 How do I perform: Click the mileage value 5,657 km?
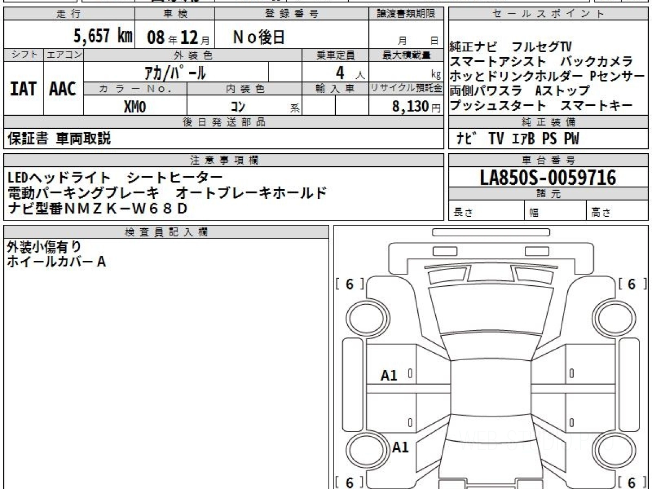click(103, 36)
